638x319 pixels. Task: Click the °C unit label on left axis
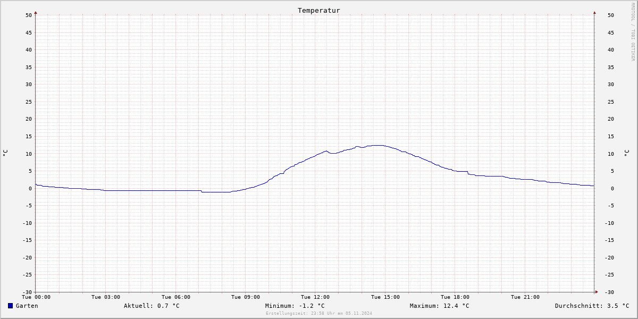pyautogui.click(x=5, y=153)
